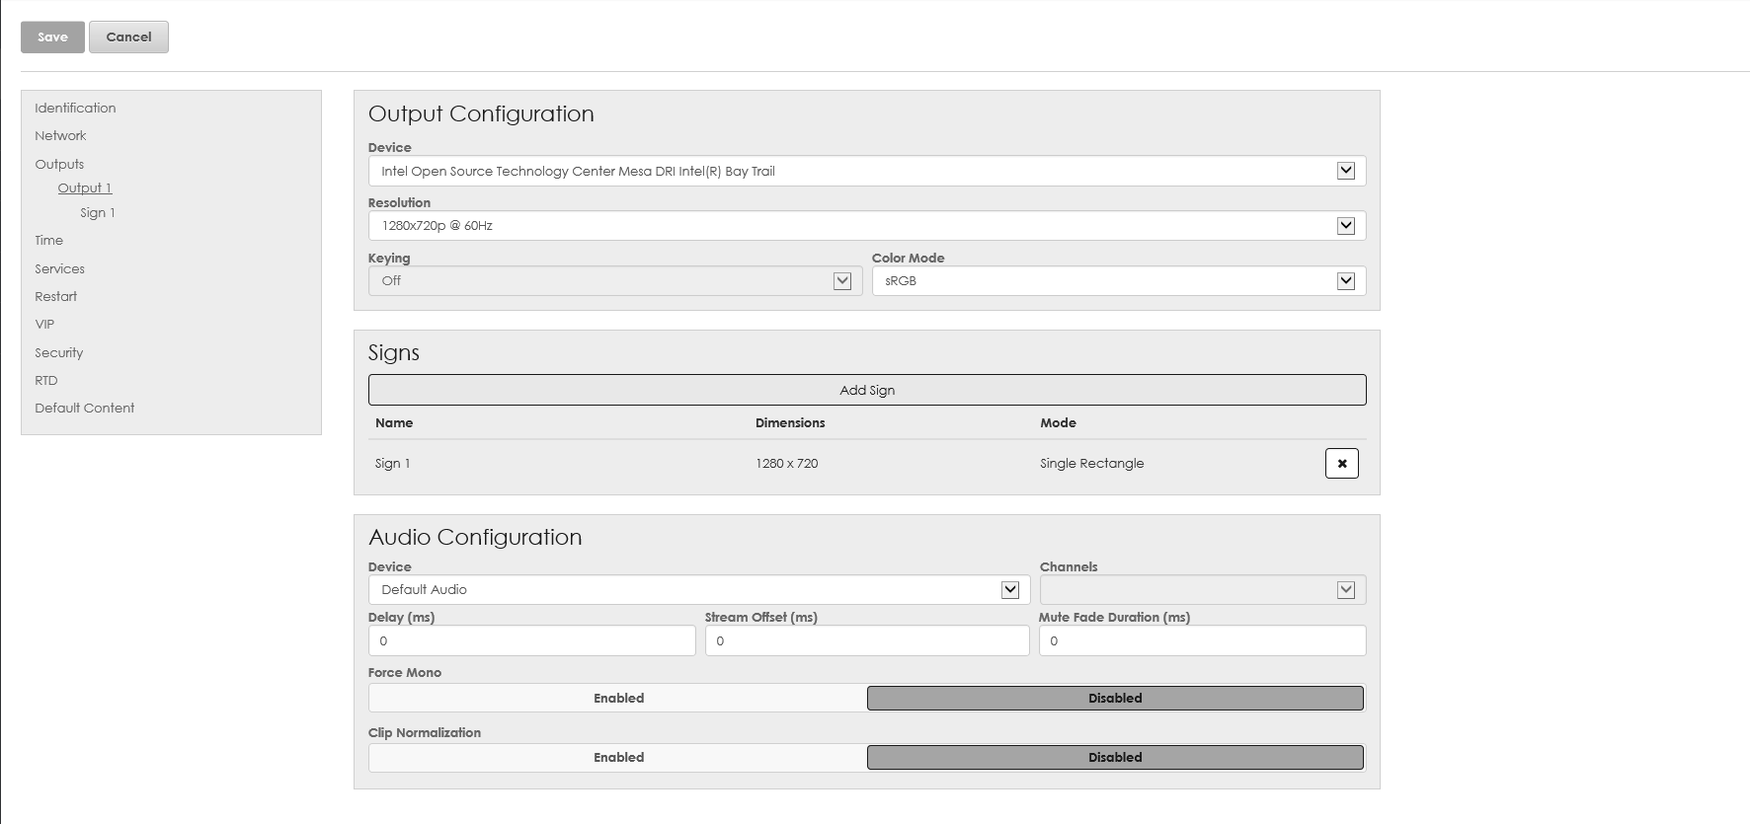Open the audio Device dropdown
The image size is (1750, 824).
pos(698,590)
